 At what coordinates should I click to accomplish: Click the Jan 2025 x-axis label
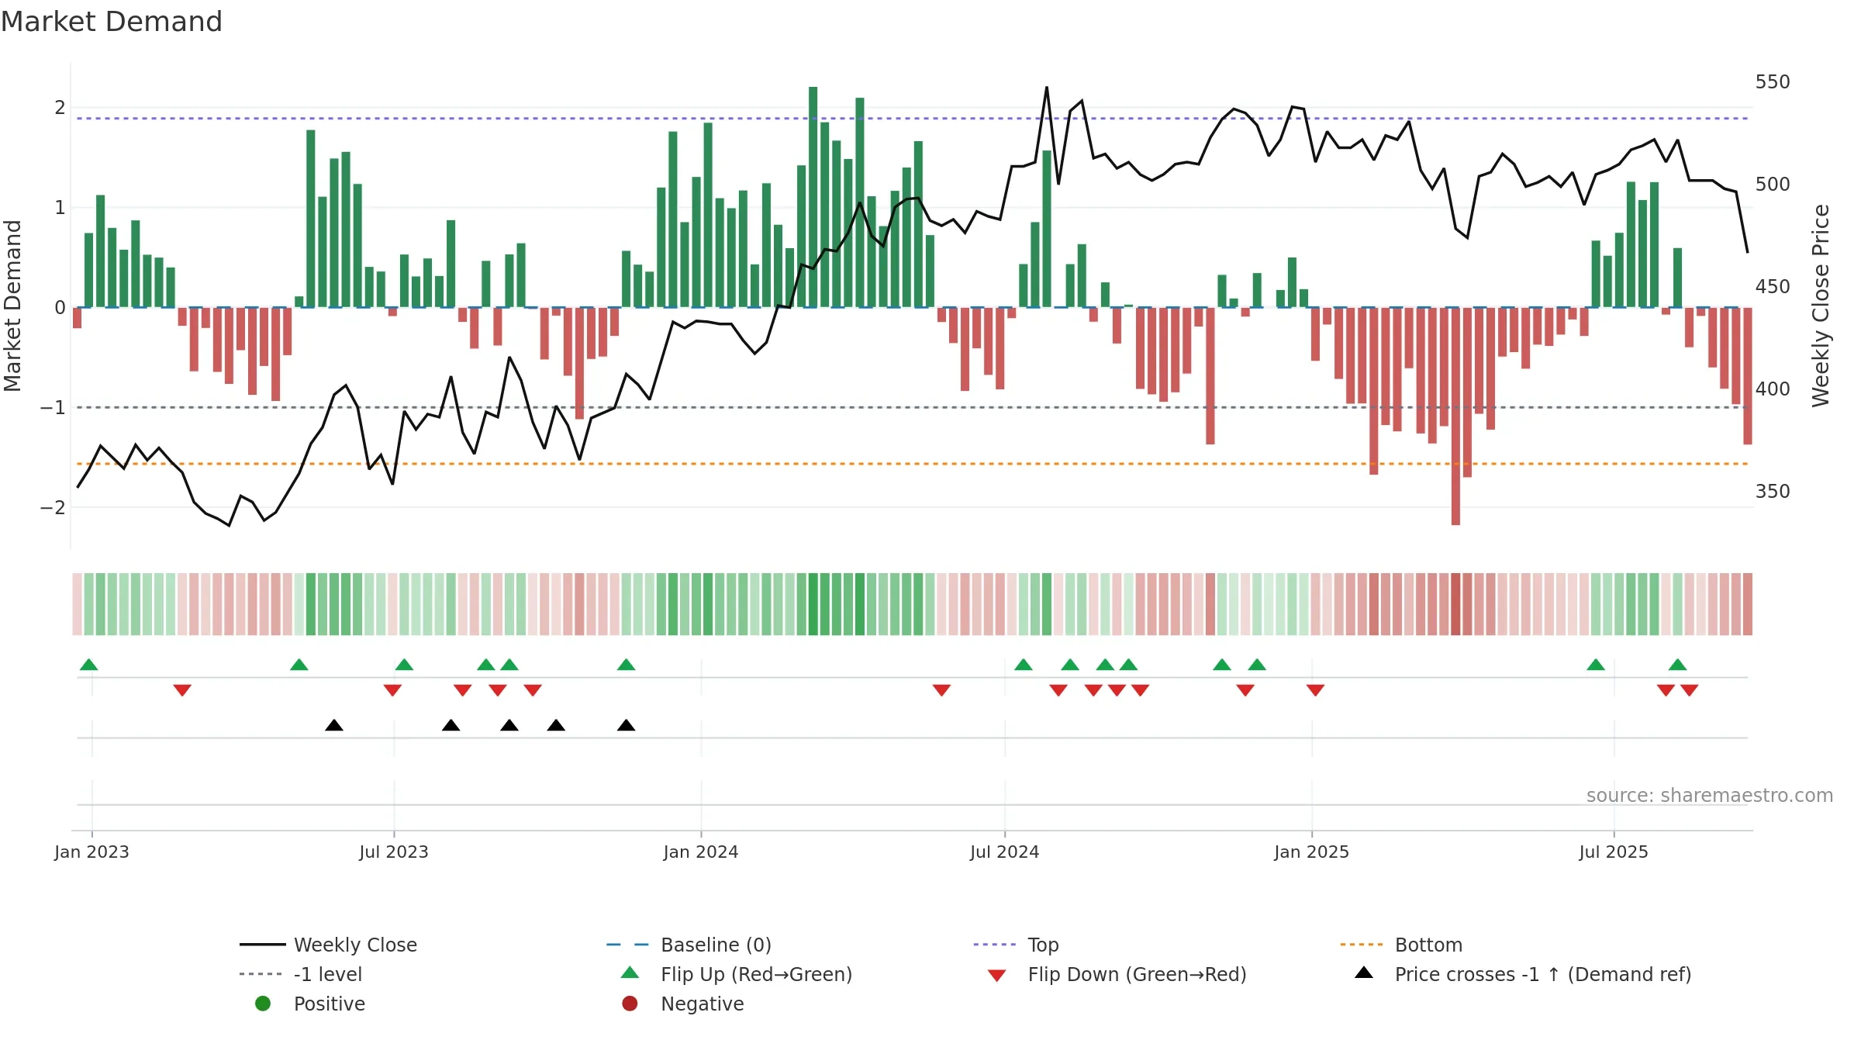click(1312, 852)
